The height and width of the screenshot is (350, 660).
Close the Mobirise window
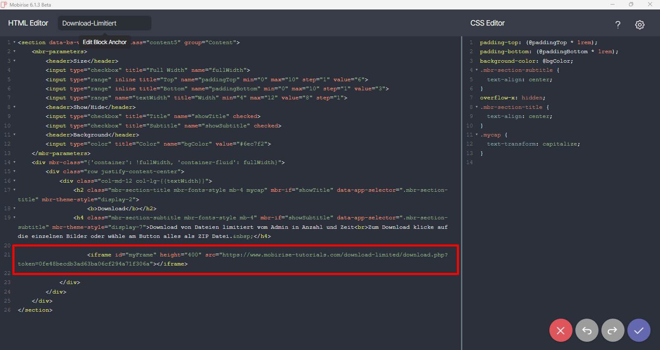pos(650,5)
